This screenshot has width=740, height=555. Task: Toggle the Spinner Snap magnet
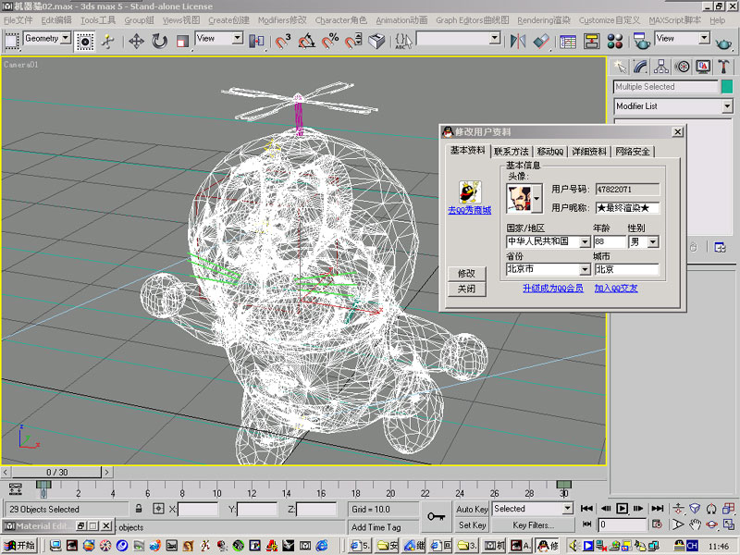pos(353,42)
